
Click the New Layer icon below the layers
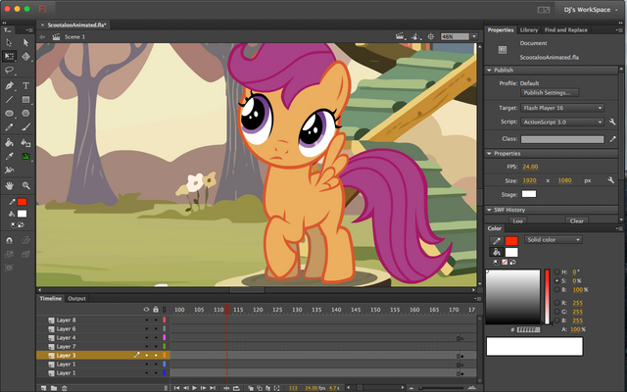coord(43,388)
